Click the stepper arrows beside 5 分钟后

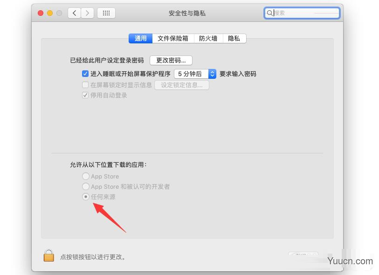tap(212, 73)
